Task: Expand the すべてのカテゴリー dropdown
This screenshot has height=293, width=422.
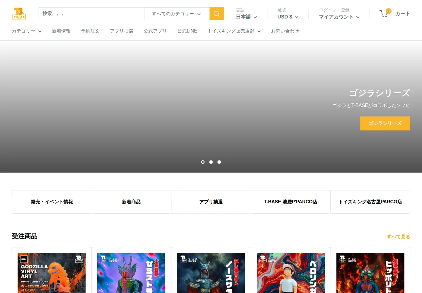Action: (177, 14)
